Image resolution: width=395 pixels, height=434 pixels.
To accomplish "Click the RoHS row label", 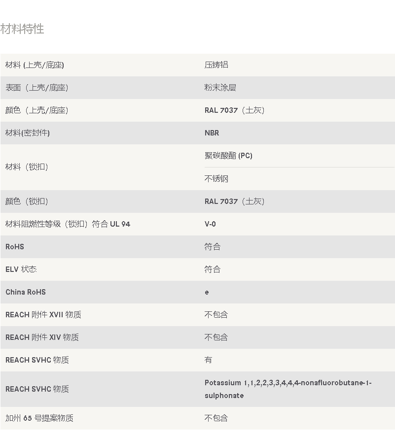I will click(x=15, y=247).
